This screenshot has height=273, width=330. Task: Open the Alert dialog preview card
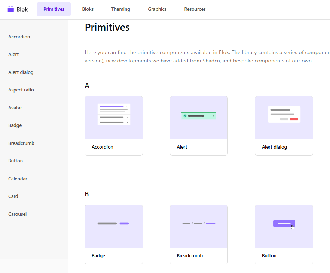tap(284, 126)
